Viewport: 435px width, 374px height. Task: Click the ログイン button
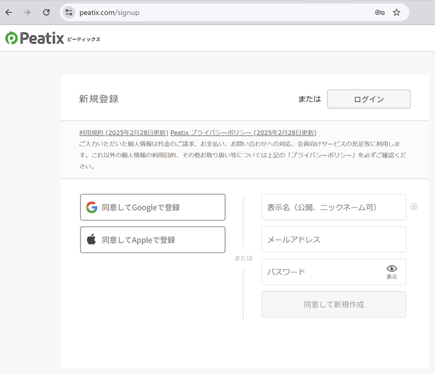[369, 99]
